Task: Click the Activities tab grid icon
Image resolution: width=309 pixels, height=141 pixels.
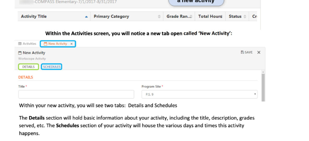Action: point(20,44)
